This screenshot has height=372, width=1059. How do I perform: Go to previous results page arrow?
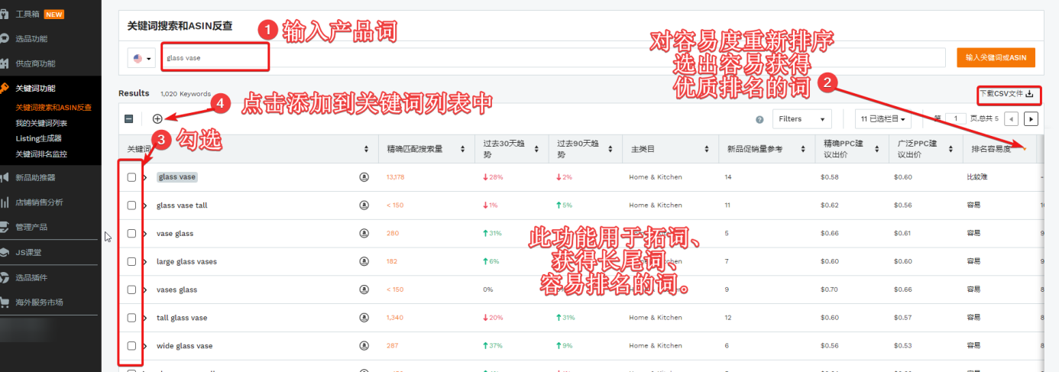(1011, 118)
